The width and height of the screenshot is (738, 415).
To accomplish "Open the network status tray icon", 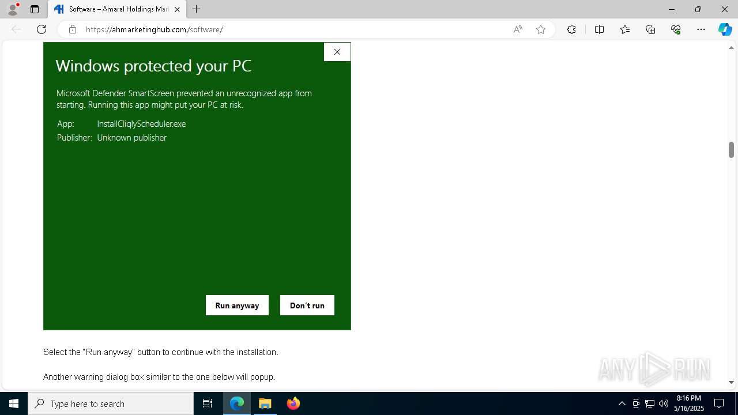I will tap(650, 403).
